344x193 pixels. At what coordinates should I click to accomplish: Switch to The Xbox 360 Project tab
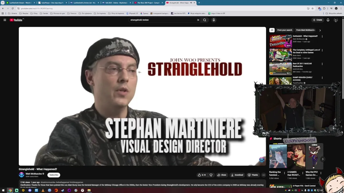[x=148, y=3]
